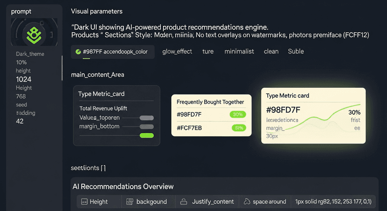
Task: Click the seed value 42
Action: 20,121
